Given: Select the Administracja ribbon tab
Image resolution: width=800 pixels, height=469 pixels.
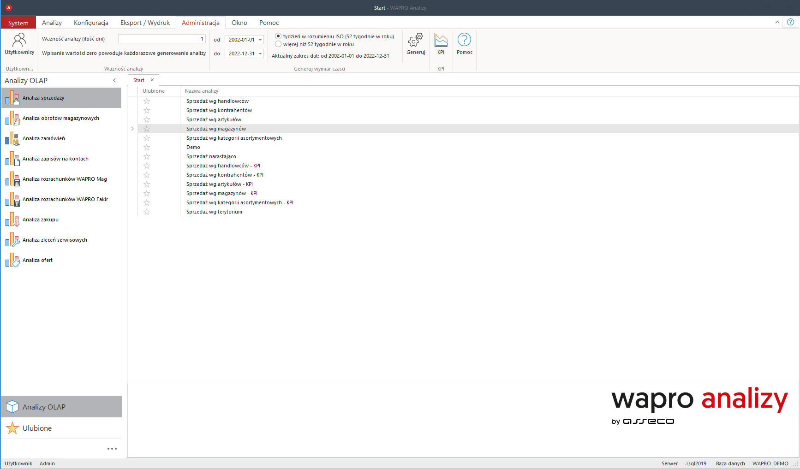Looking at the screenshot, I should tap(201, 23).
